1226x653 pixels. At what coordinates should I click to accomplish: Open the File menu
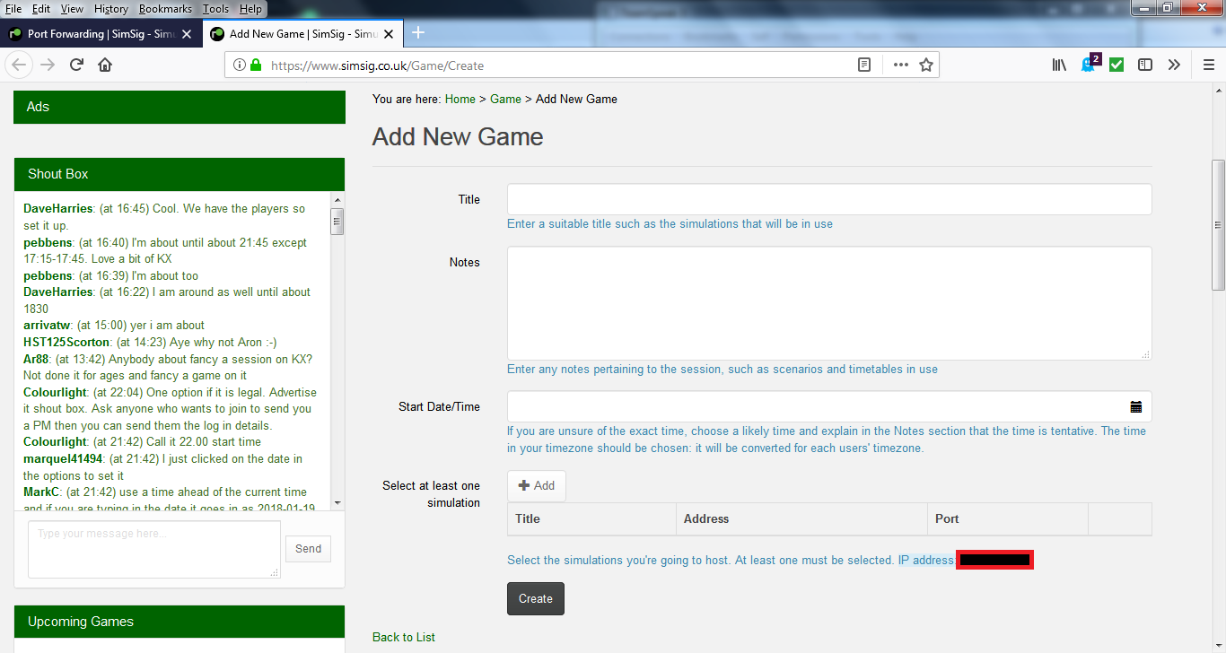[13, 8]
